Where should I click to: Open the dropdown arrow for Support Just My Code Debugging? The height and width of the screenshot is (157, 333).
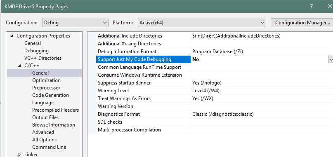[x=331, y=60]
